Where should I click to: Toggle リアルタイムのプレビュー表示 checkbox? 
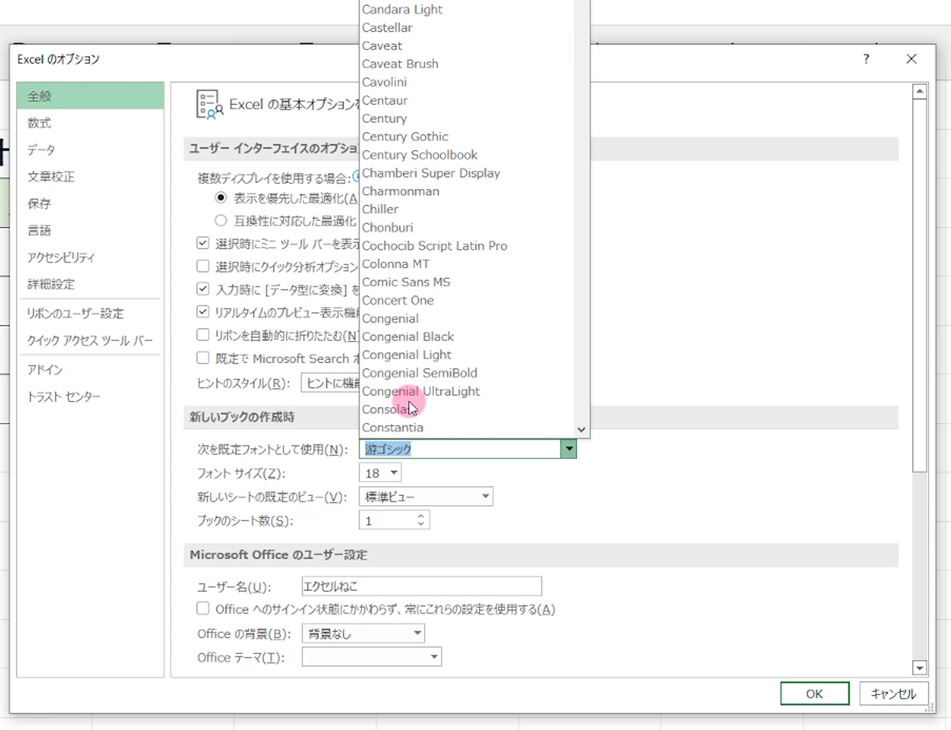pyautogui.click(x=203, y=311)
